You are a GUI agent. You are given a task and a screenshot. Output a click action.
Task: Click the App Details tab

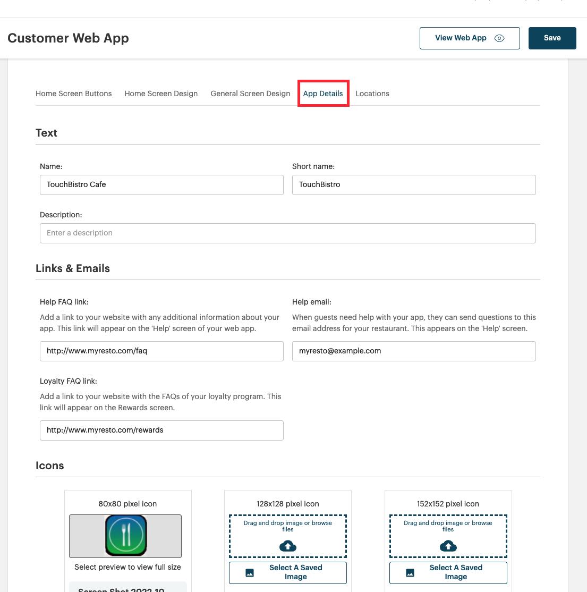(x=323, y=94)
